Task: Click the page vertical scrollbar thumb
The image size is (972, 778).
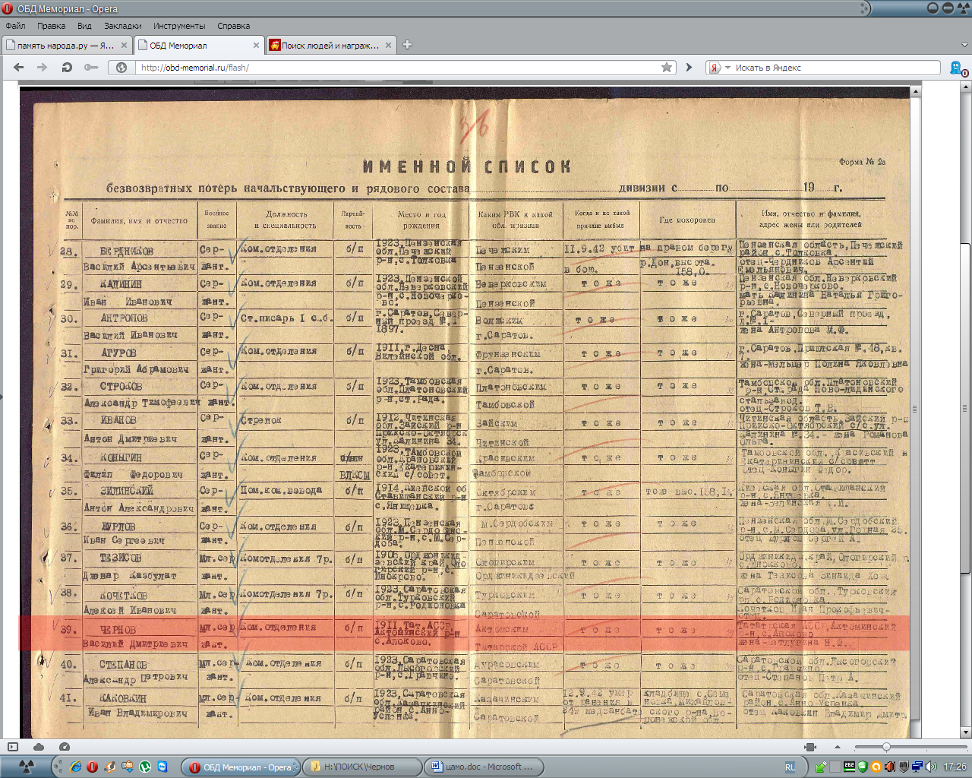Action: click(x=965, y=409)
